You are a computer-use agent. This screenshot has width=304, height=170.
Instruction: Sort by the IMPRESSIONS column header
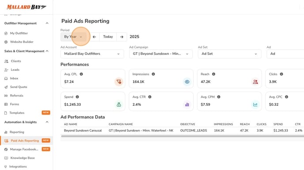pyautogui.click(x=223, y=124)
